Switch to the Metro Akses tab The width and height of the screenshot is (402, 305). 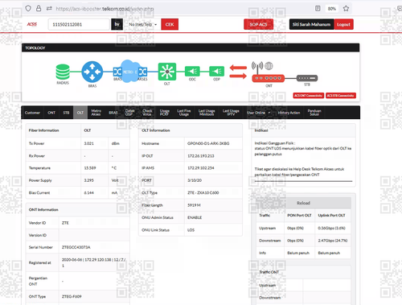tap(96, 113)
